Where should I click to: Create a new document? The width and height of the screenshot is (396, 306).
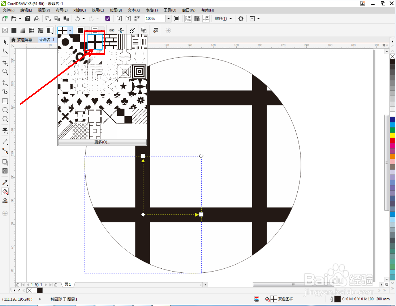(x=5, y=18)
